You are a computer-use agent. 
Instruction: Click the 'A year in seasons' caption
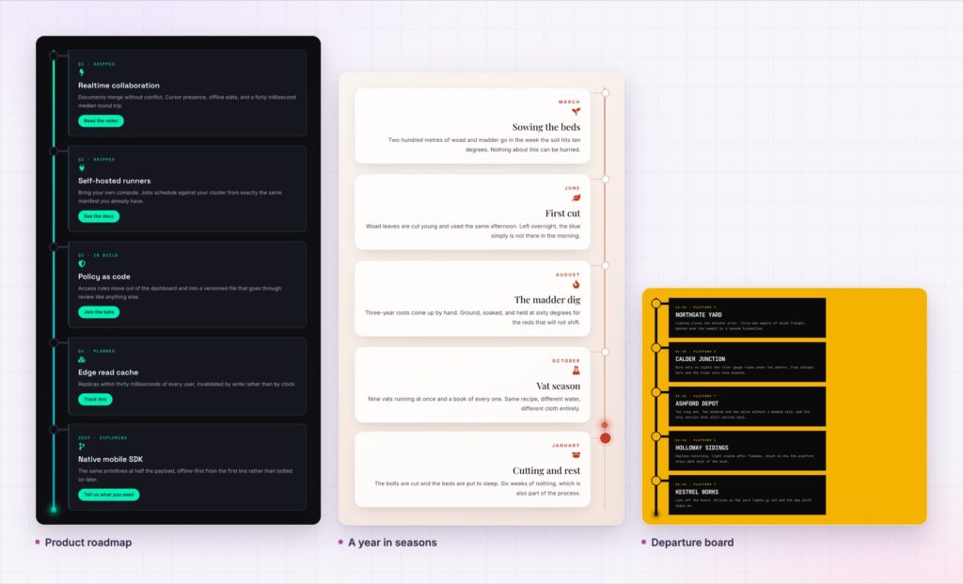(x=392, y=543)
